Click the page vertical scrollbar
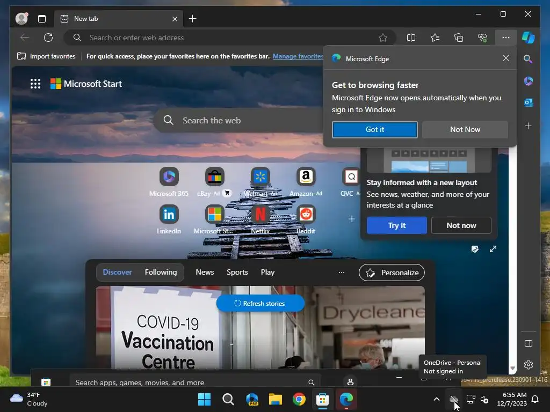The image size is (550, 412). [x=512, y=259]
